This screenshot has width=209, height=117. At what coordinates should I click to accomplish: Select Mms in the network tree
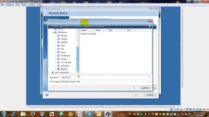[x=63, y=45]
